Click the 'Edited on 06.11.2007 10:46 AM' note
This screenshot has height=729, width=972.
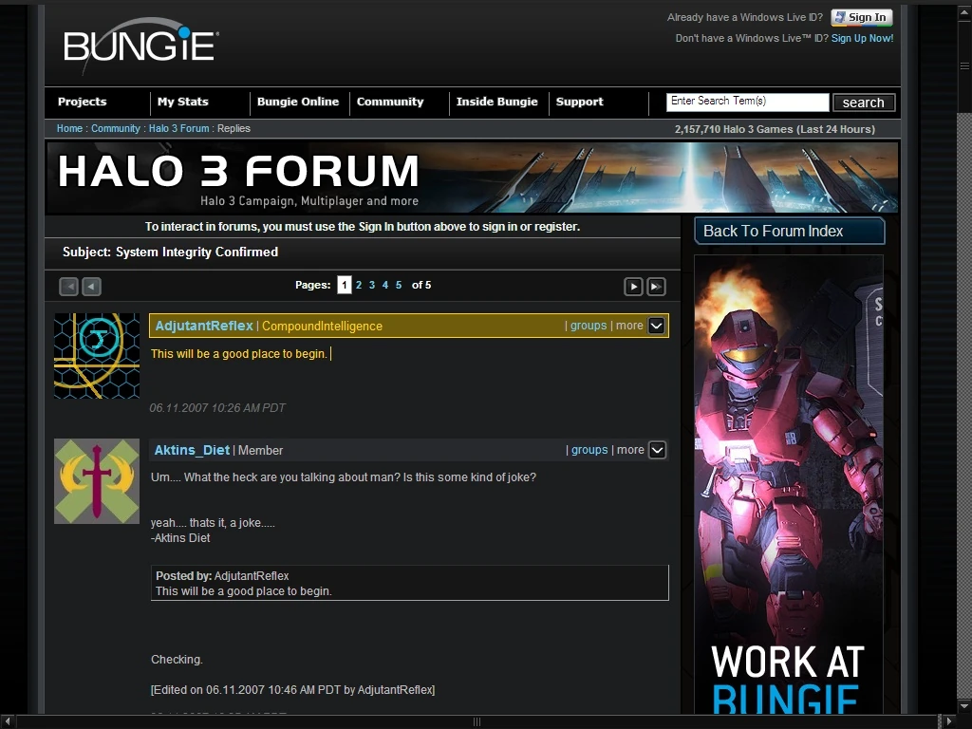(292, 690)
